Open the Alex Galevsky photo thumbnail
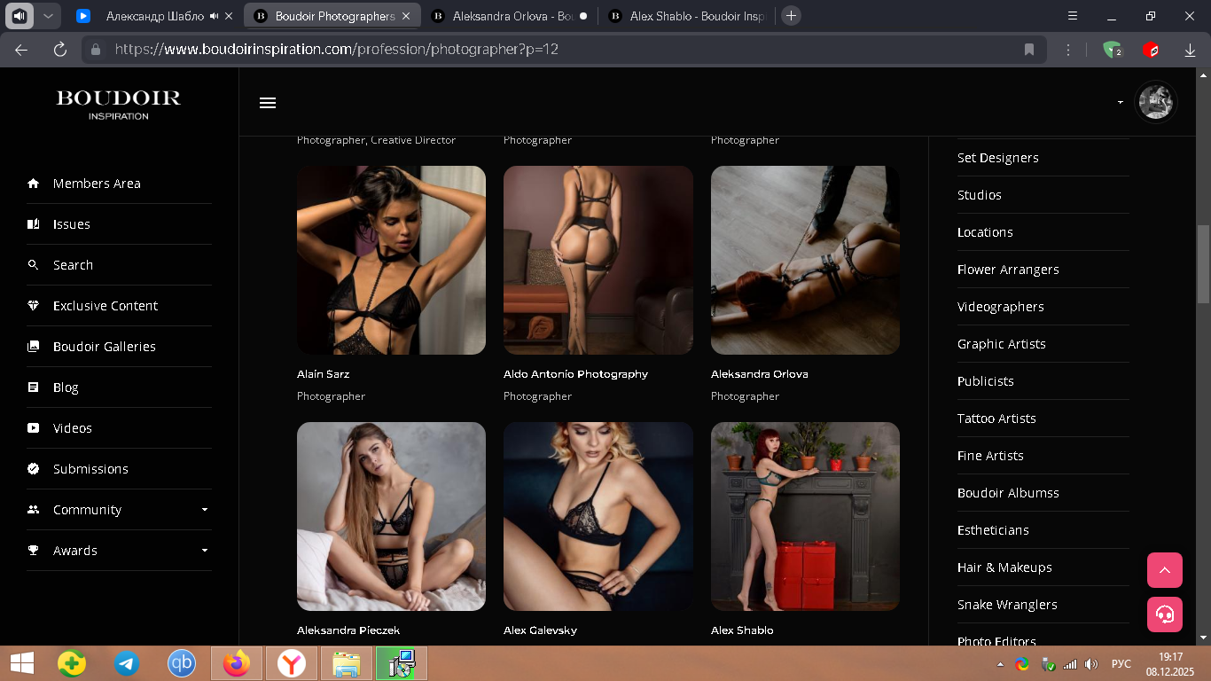1211x681 pixels. point(598,516)
